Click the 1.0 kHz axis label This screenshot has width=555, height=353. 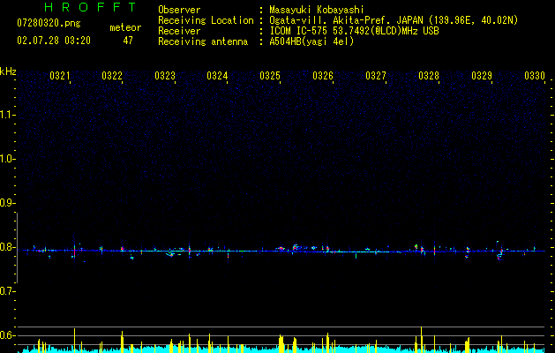pos(7,159)
